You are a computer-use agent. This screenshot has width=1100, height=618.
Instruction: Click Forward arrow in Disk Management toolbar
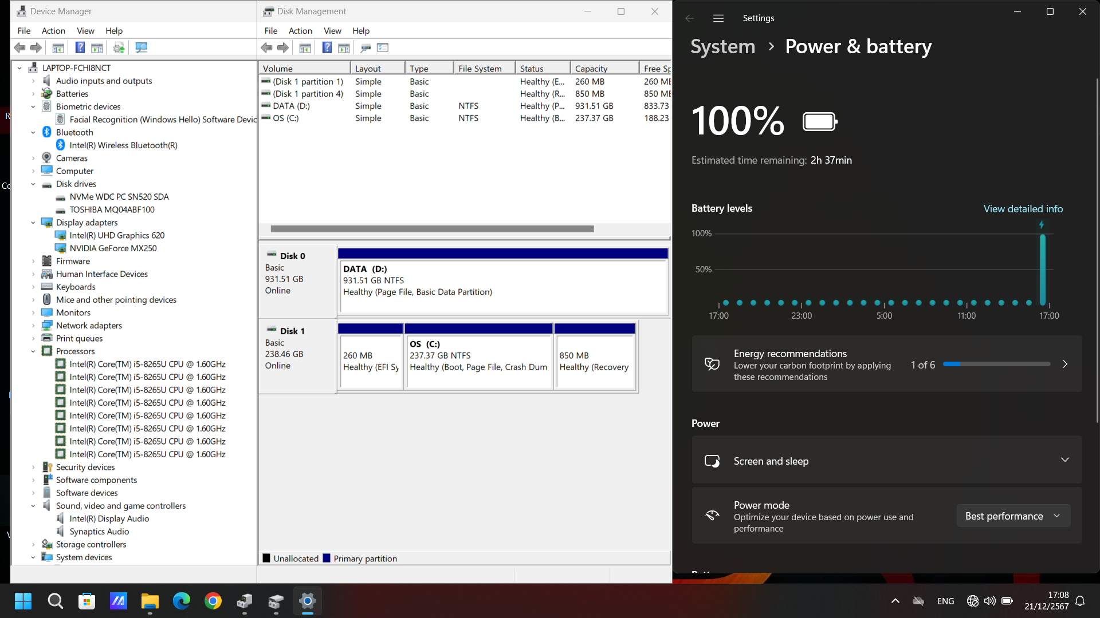(283, 48)
